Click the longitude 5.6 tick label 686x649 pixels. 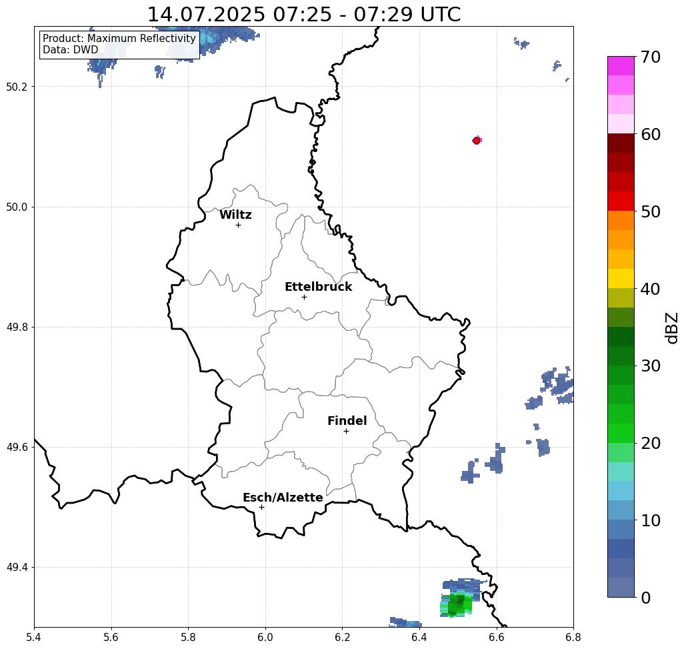pos(111,637)
